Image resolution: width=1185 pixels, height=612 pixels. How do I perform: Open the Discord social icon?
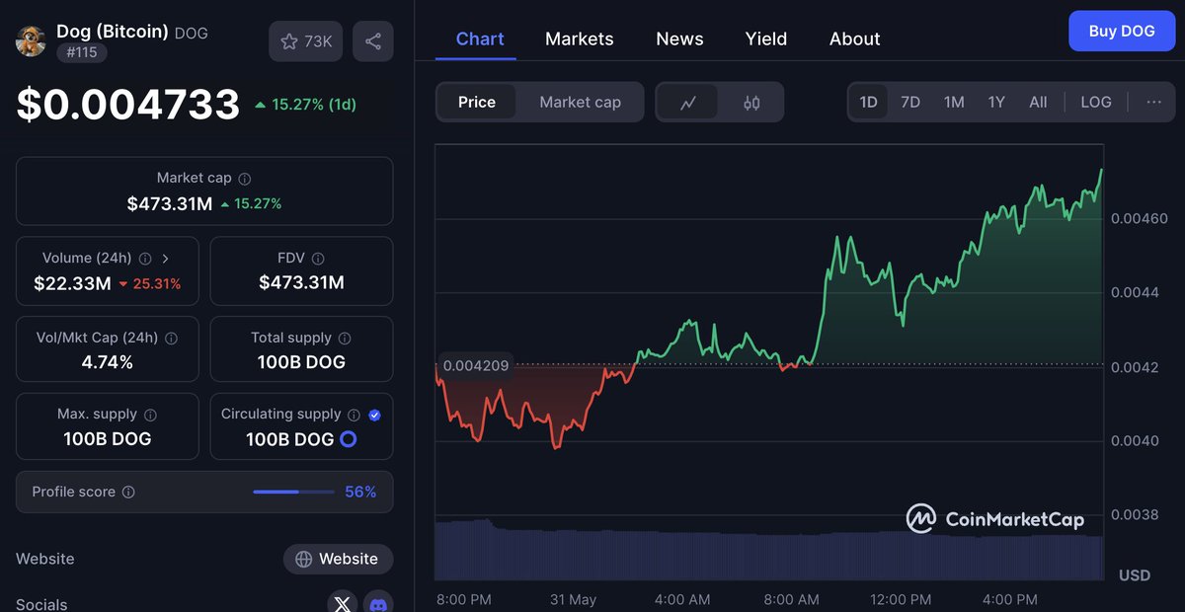[x=378, y=602]
